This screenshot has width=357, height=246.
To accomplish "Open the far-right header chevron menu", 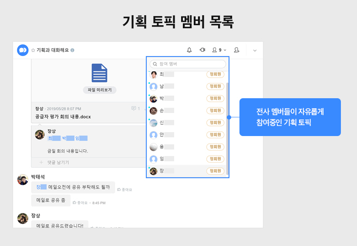I will 255,50.
